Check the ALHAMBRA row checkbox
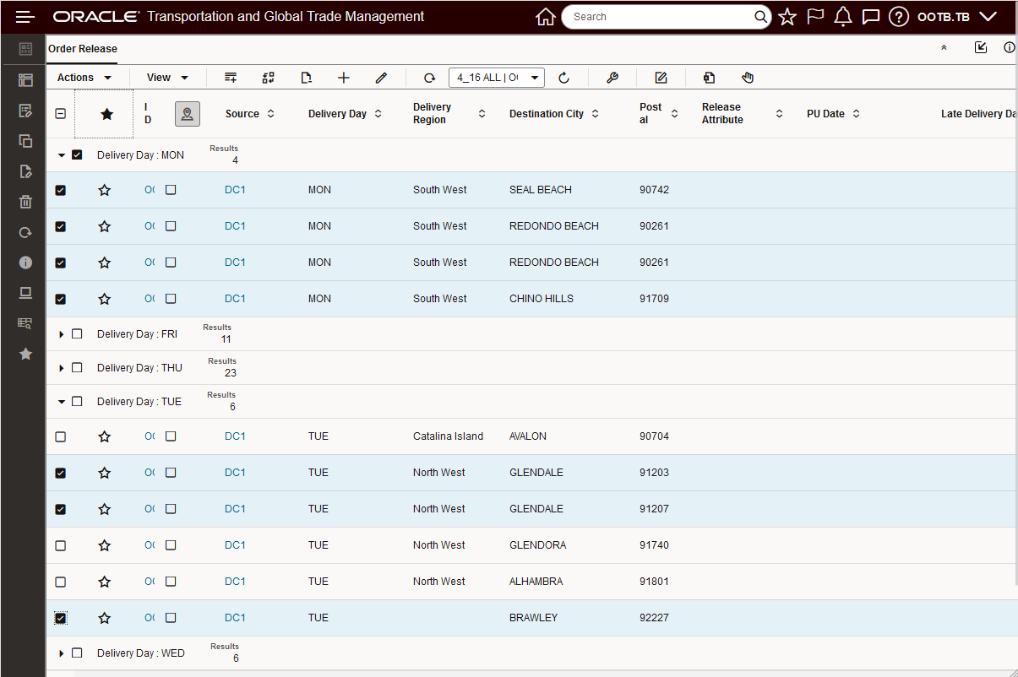Image resolution: width=1018 pixels, height=677 pixels. 60,582
